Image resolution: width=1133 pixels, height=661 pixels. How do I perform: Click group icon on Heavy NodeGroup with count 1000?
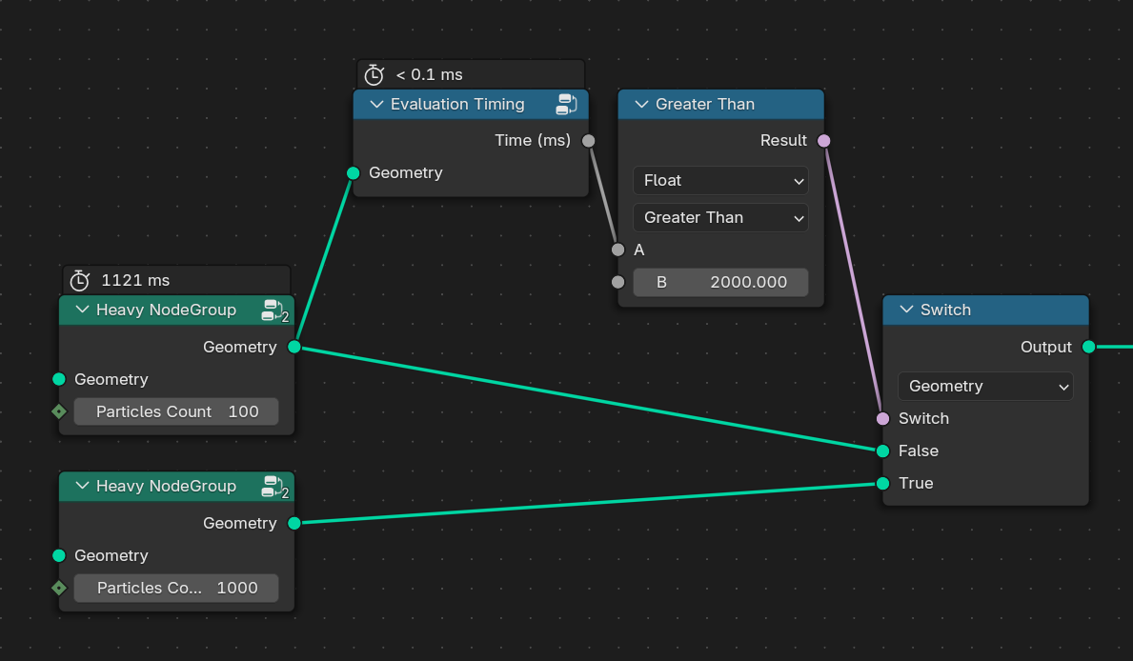pyautogui.click(x=274, y=486)
